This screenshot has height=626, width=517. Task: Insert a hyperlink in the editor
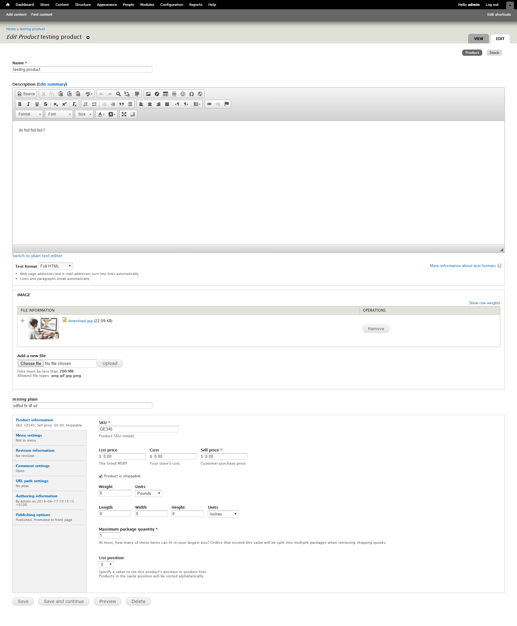click(209, 104)
